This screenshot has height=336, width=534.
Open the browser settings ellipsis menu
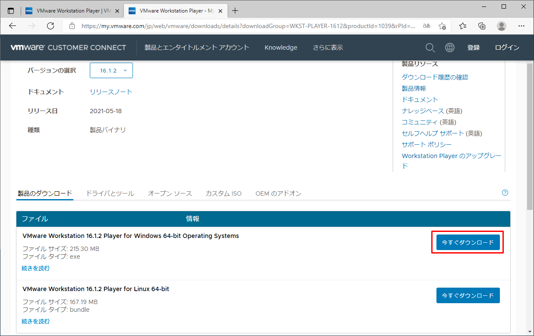(x=521, y=26)
